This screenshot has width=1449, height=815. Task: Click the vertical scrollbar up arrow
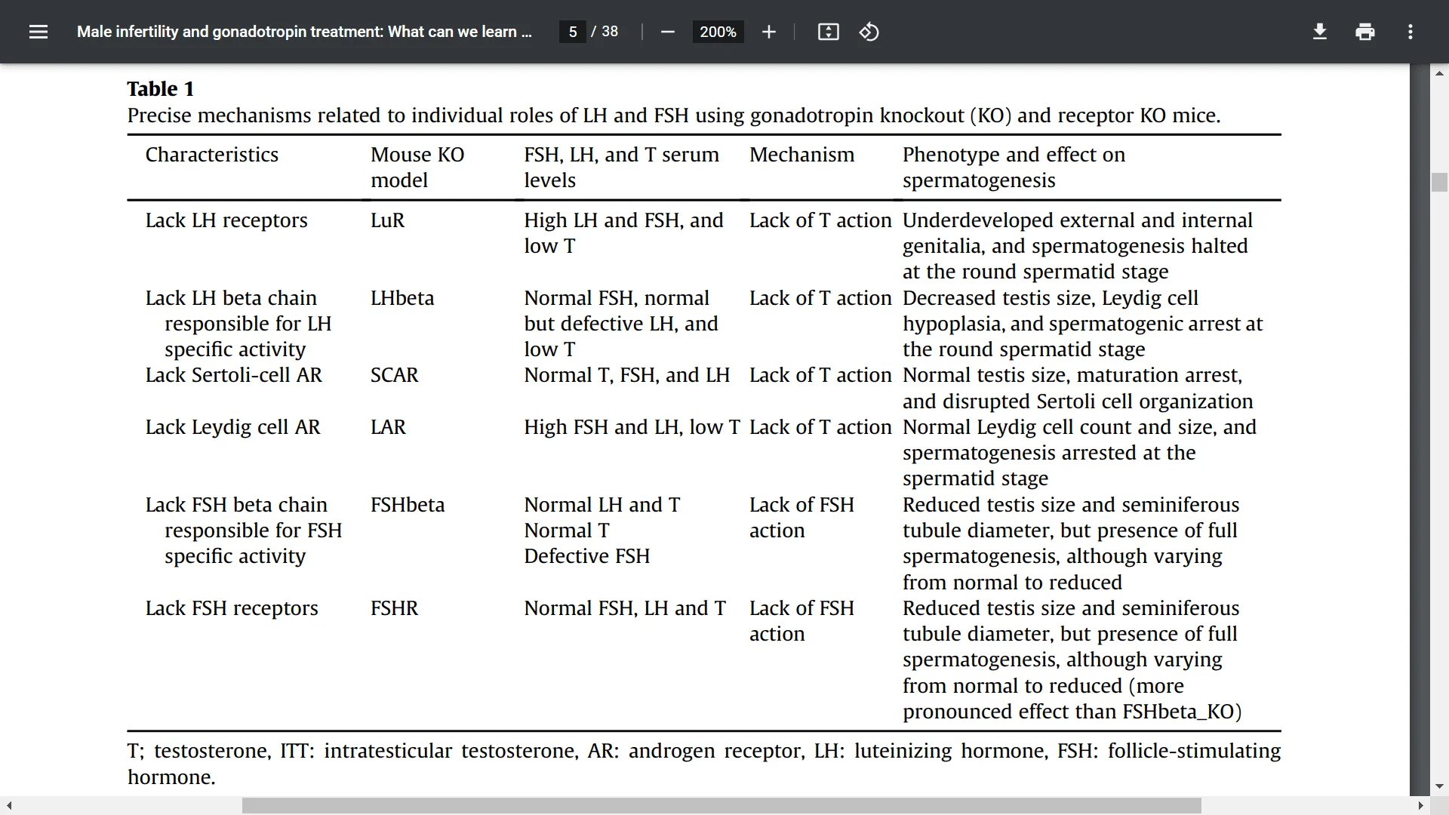point(1439,73)
